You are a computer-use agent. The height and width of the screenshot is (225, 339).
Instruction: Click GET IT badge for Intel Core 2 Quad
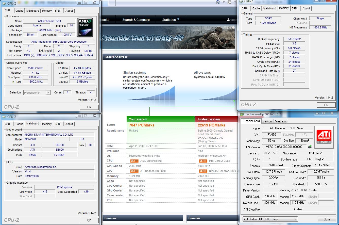coord(203,161)
